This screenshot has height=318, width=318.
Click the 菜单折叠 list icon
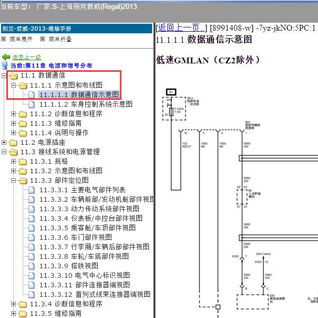42,39
